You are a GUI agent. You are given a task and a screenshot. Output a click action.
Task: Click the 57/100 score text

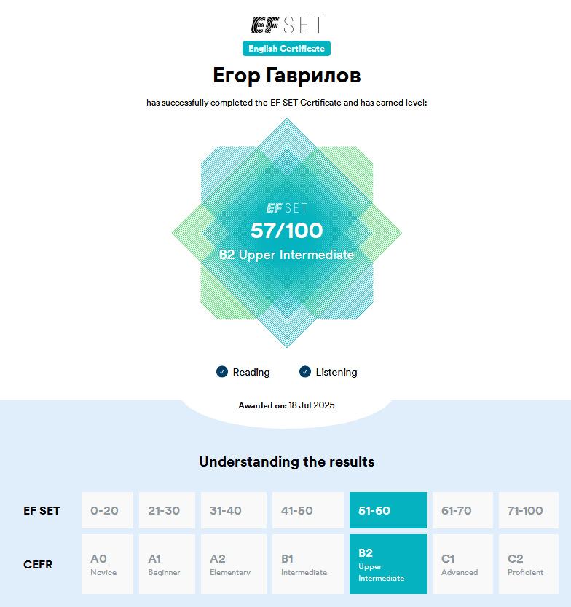pyautogui.click(x=286, y=231)
